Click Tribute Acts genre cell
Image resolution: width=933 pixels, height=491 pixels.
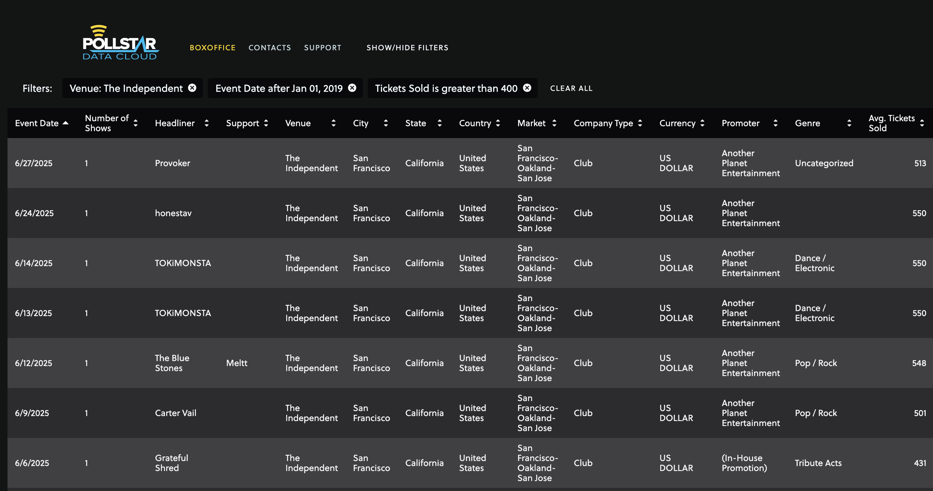(x=818, y=463)
